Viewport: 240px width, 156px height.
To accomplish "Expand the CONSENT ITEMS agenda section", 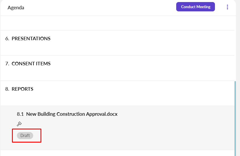I will click(x=31, y=64).
